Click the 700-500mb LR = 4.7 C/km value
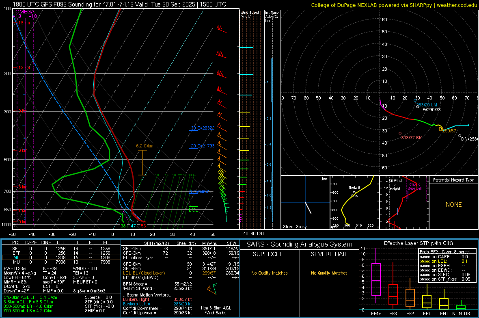 pyautogui.click(x=28, y=311)
